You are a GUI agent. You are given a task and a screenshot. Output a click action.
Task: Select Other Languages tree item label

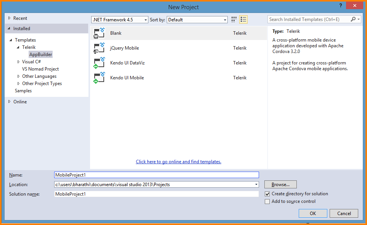[39, 76]
